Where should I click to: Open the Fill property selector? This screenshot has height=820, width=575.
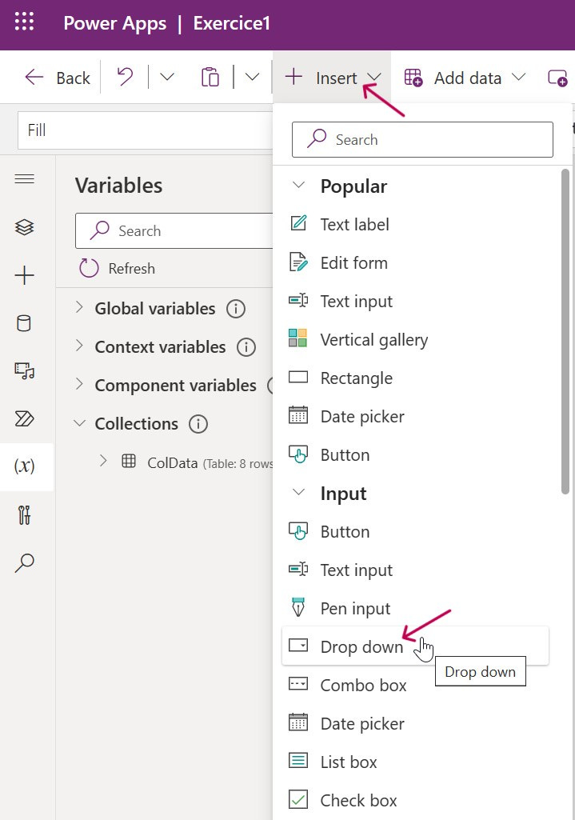point(146,130)
